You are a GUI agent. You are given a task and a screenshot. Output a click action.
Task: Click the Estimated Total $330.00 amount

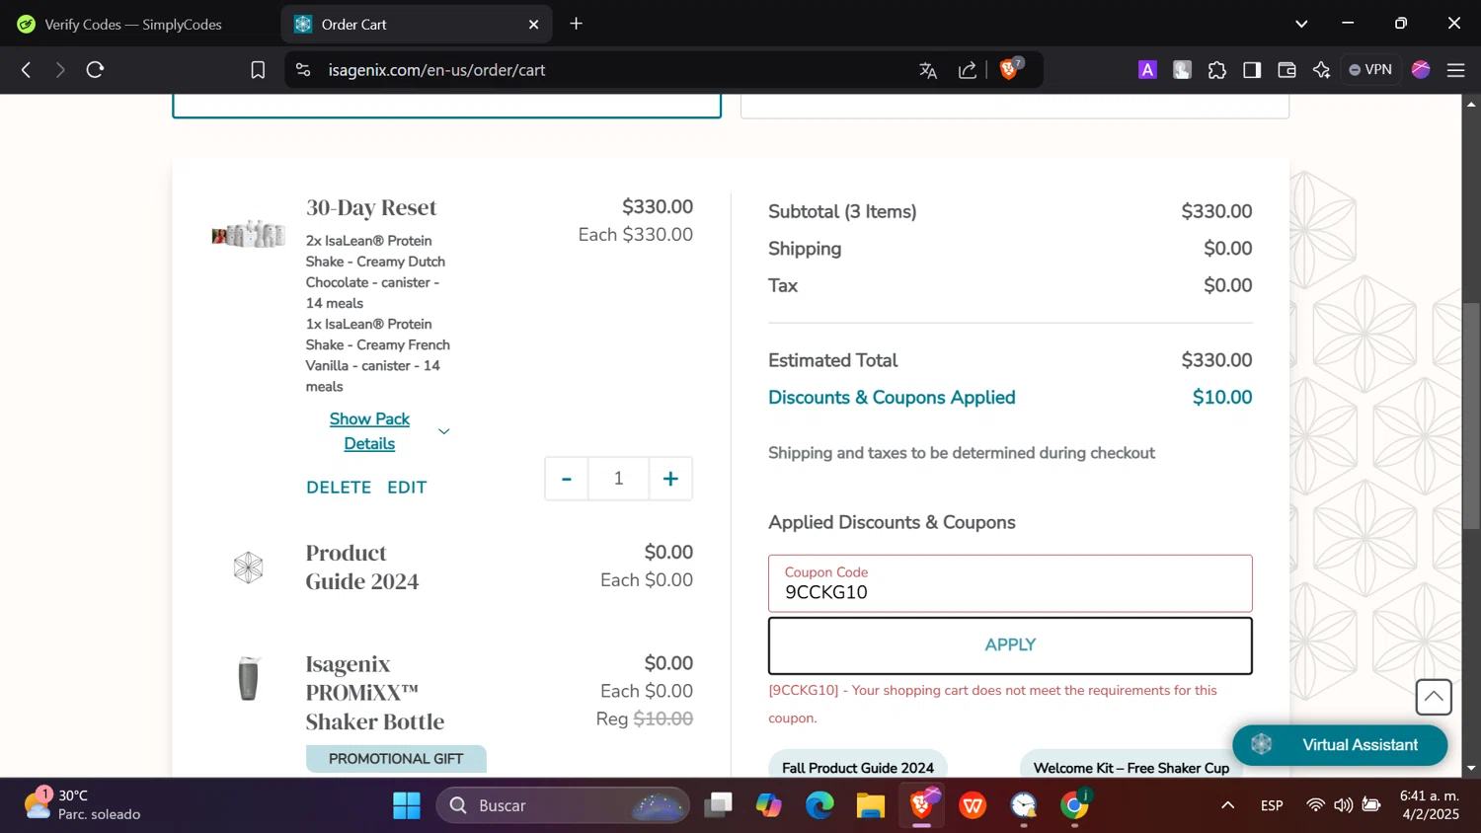(1216, 360)
